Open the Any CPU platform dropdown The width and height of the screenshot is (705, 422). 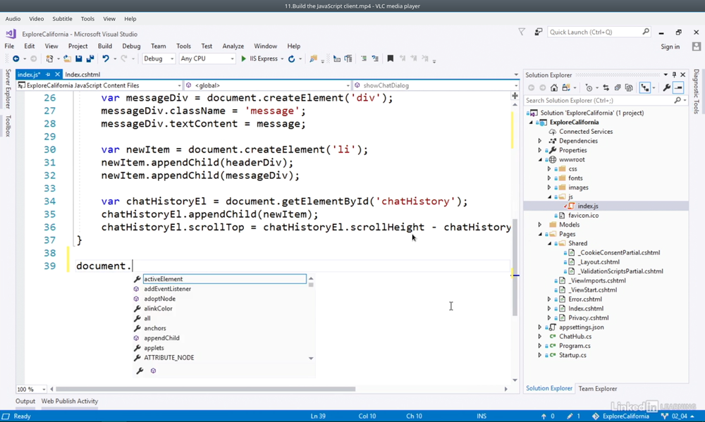pos(207,58)
